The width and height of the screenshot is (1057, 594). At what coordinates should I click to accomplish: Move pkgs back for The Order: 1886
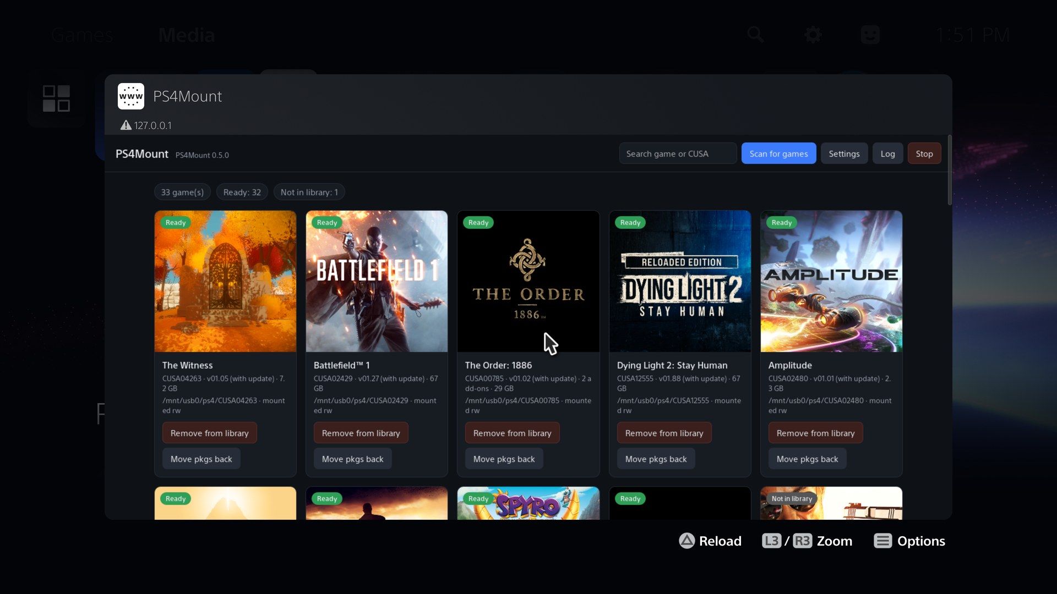[504, 459]
